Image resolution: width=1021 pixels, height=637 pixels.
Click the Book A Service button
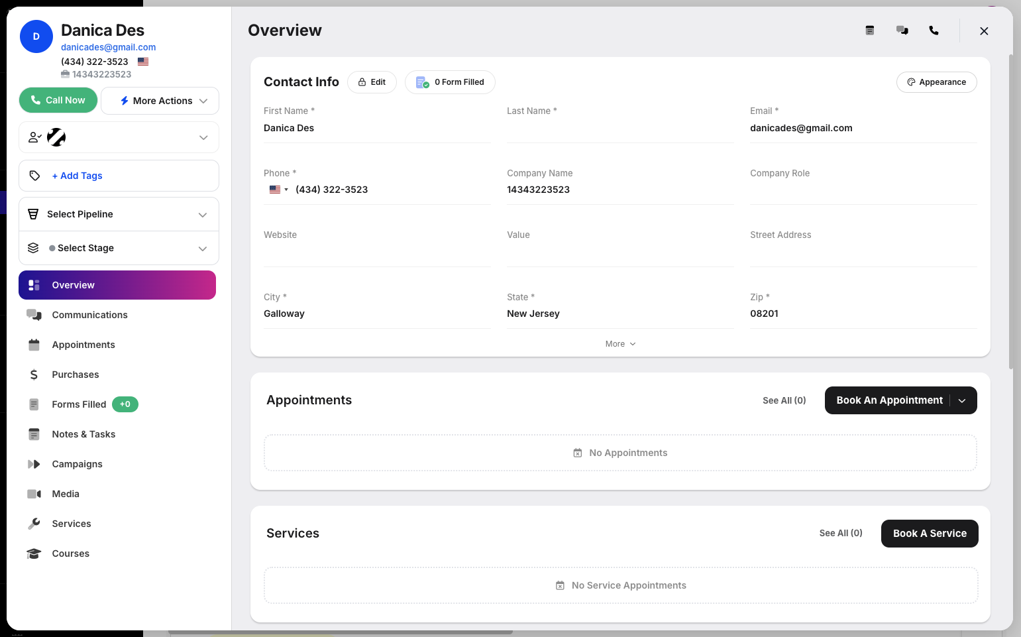click(930, 534)
